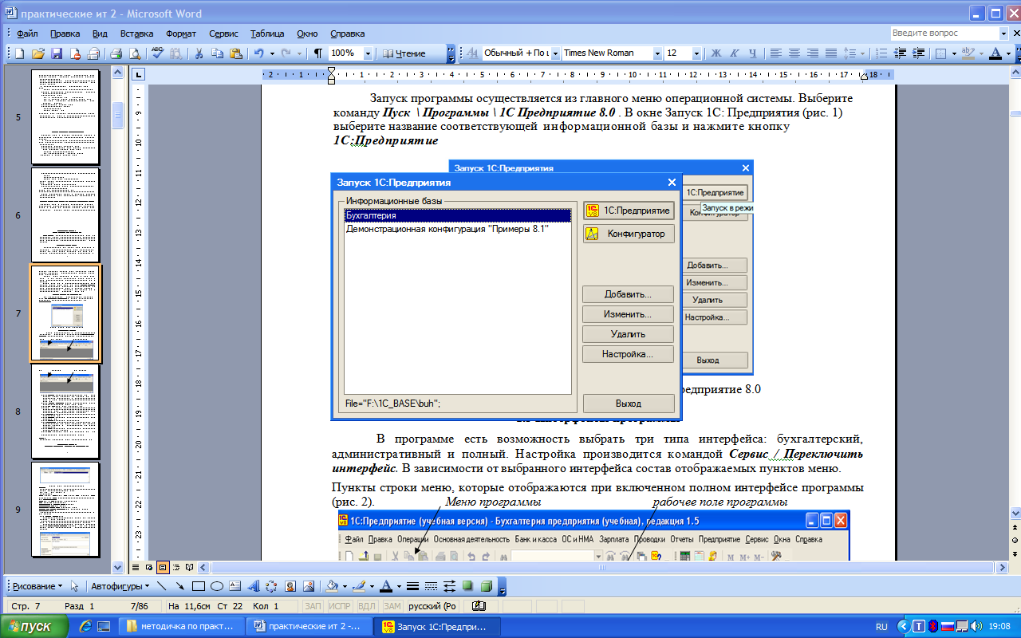The image size is (1021, 638).
Task: Click the Добавить... button in front dialog
Action: (629, 295)
